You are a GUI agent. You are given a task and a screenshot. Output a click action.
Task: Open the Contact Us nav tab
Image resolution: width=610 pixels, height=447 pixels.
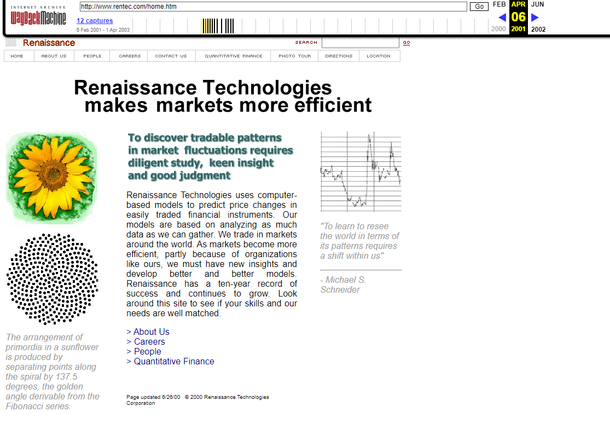(x=171, y=56)
